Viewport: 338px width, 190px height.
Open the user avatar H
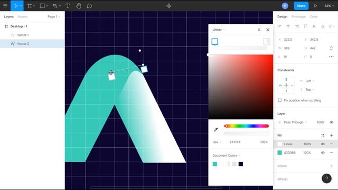pyautogui.click(x=285, y=6)
